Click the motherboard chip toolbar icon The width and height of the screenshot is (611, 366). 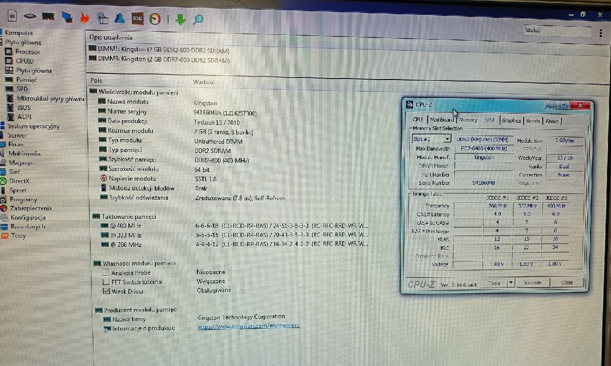(30, 16)
